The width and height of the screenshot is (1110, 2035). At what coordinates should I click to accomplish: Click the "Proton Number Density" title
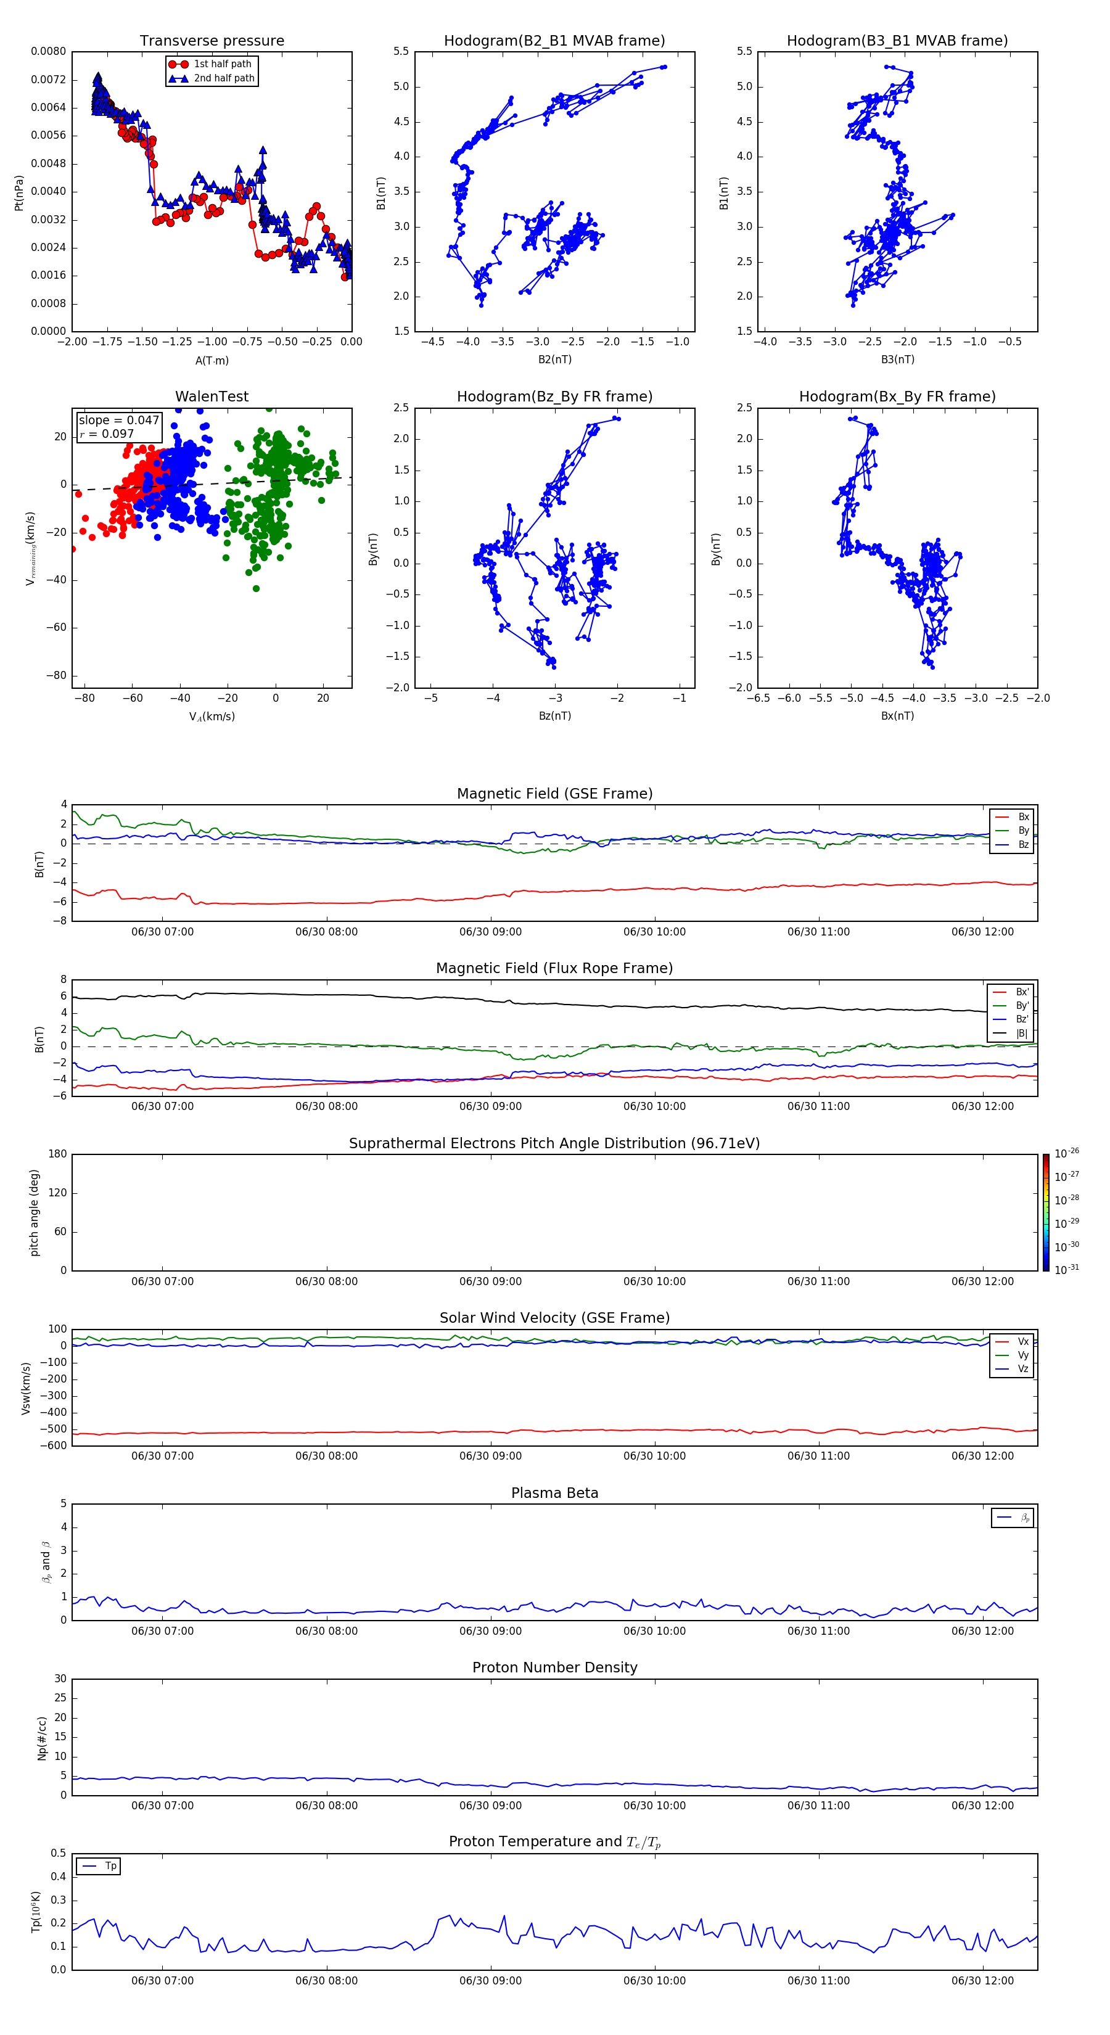[x=554, y=1667]
